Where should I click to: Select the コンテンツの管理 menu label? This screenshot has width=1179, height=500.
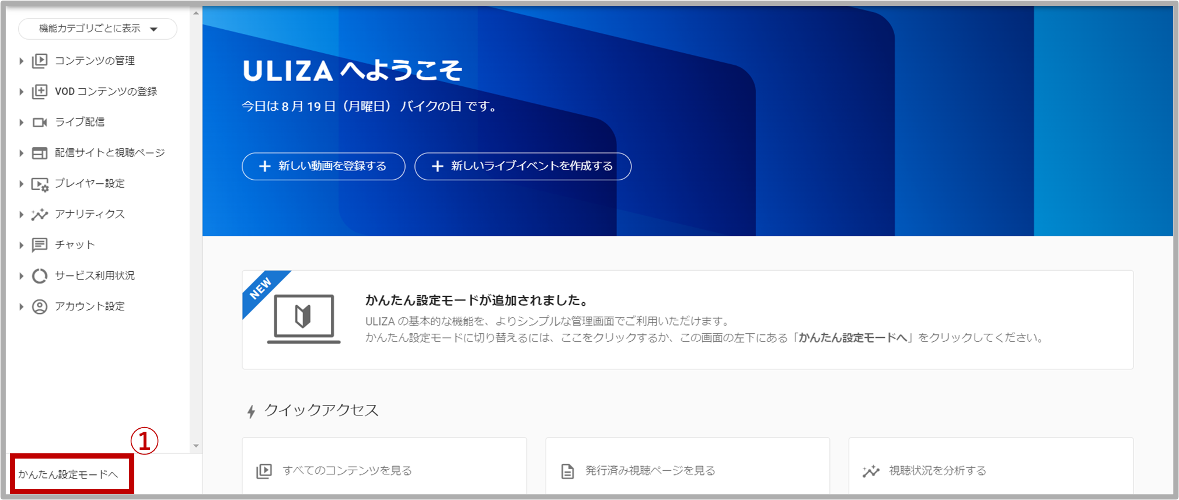(x=95, y=61)
